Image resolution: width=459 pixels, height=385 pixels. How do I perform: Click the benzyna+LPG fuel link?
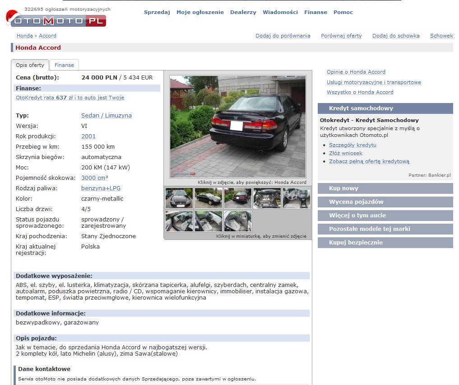click(101, 188)
